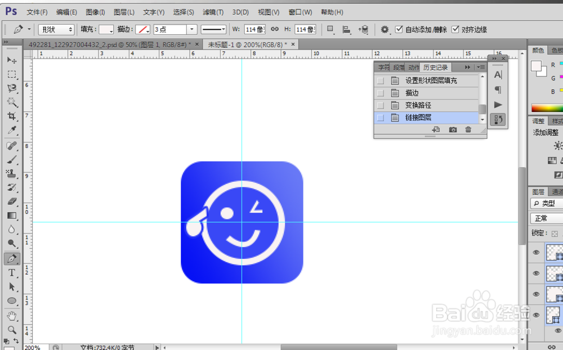This screenshot has width=563, height=350.
Task: Link width and height chain icon
Action: [275, 29]
